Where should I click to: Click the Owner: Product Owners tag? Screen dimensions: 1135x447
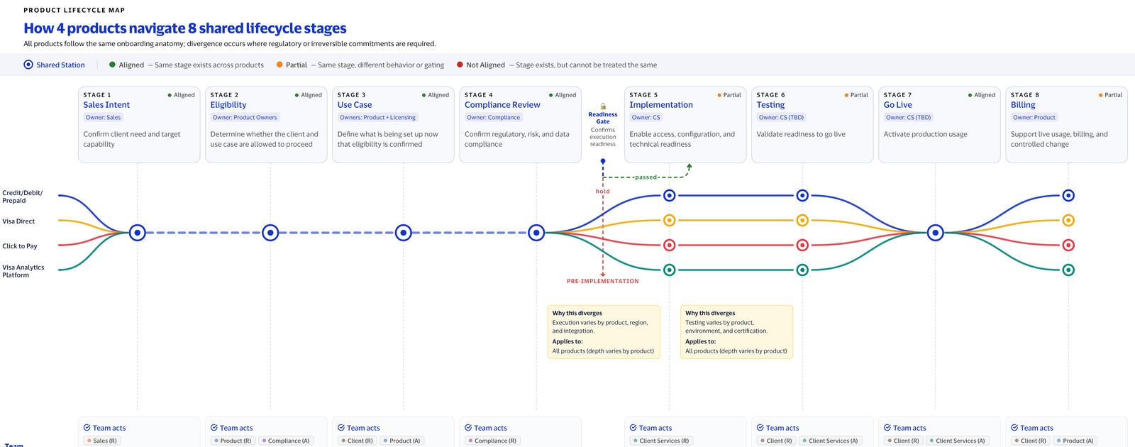coord(245,118)
